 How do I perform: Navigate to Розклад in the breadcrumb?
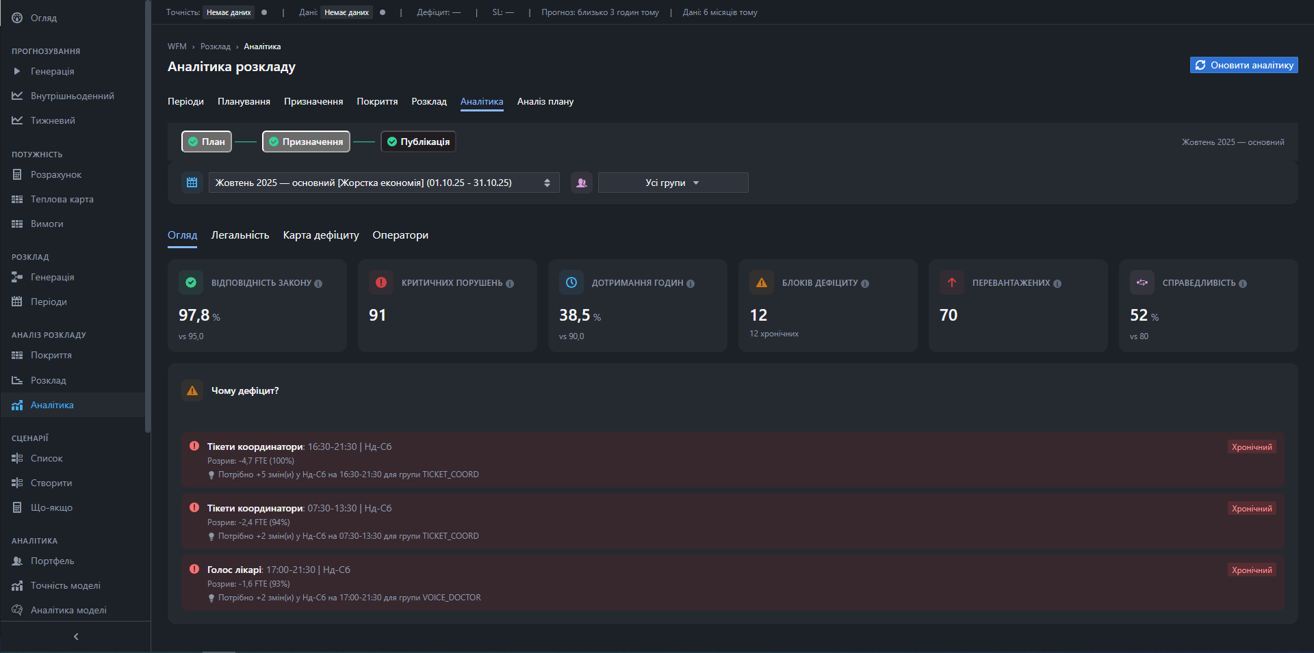pyautogui.click(x=215, y=46)
